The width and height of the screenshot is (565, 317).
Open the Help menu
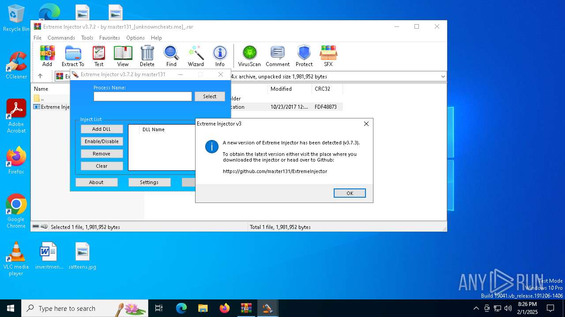pos(156,38)
